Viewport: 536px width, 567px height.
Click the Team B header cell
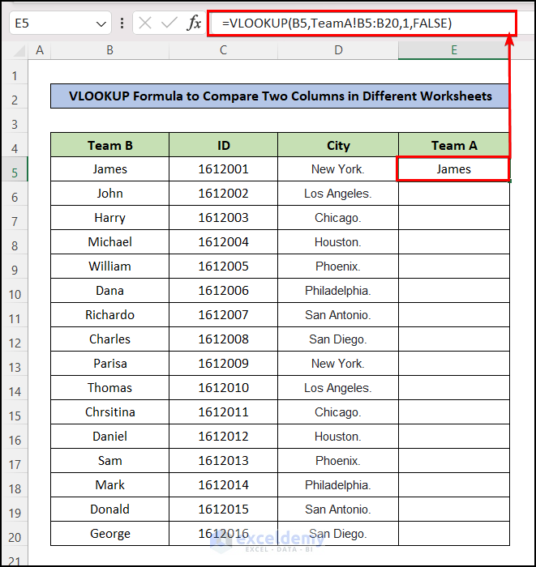coord(109,146)
